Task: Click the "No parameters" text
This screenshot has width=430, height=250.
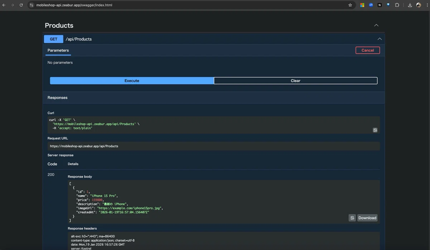Action: click(60, 63)
